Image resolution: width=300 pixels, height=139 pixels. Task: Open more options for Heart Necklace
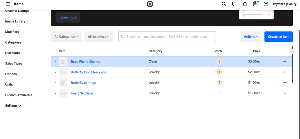point(284,93)
